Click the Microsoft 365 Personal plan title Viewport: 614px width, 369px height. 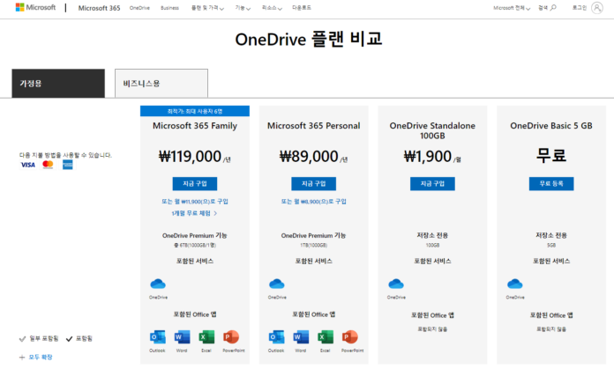[x=314, y=126]
